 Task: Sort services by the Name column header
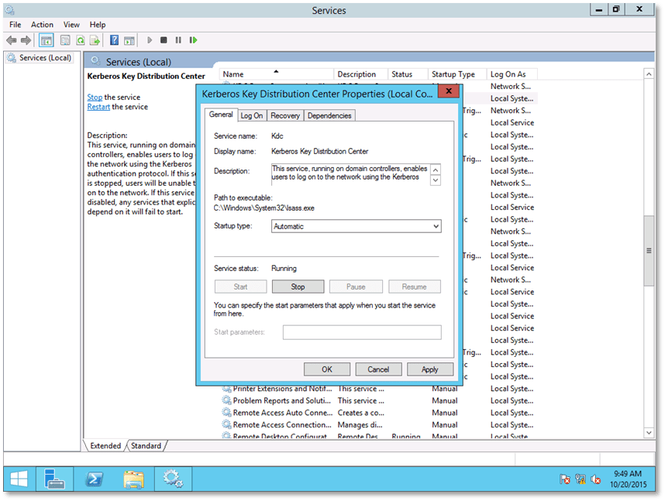tap(233, 74)
